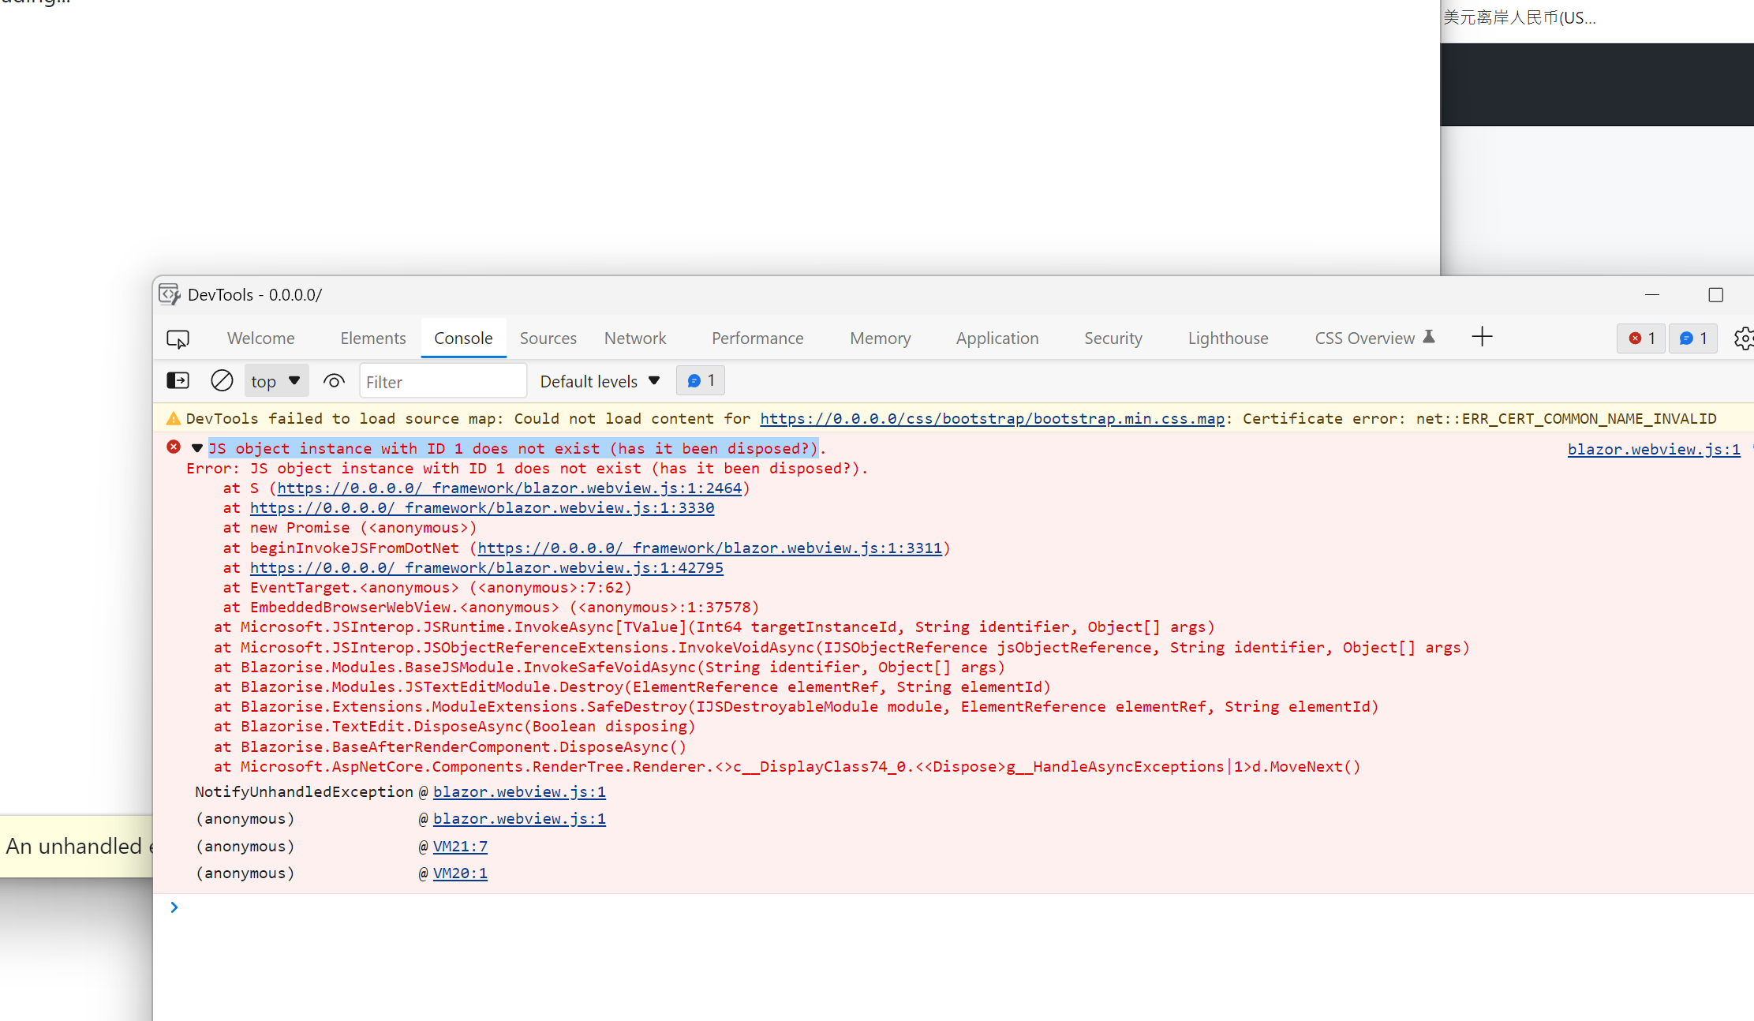This screenshot has width=1754, height=1021.
Task: Click the blue console message badge
Action: coord(1693,338)
